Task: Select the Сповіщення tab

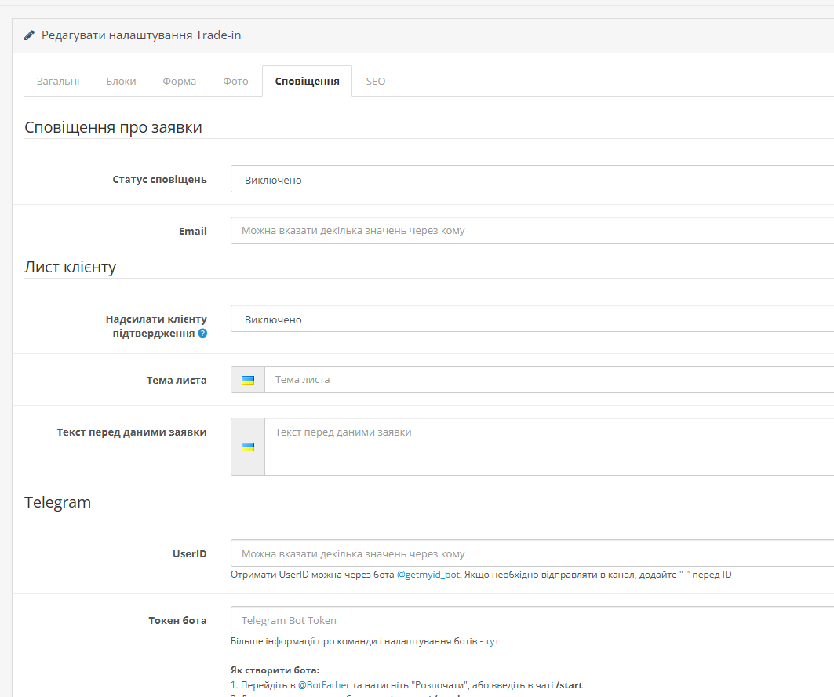Action: point(307,82)
